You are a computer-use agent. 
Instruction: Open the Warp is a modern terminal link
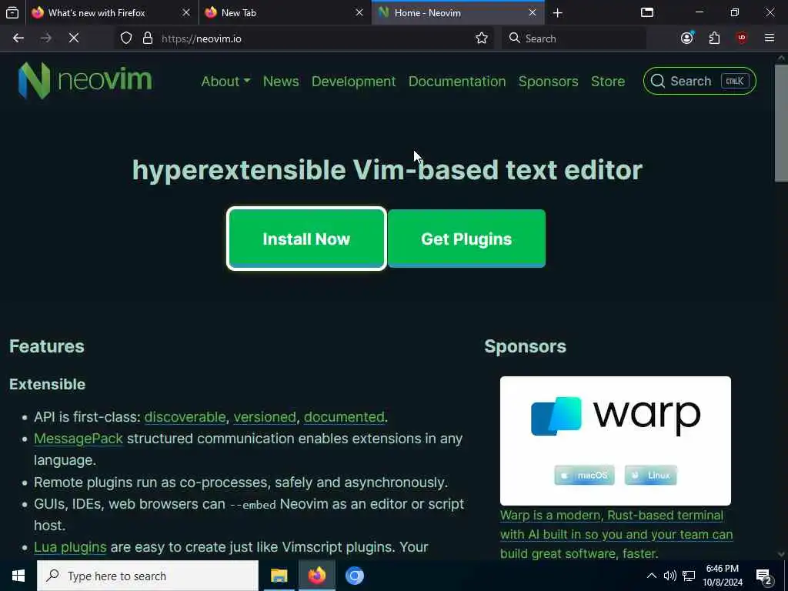[616, 534]
